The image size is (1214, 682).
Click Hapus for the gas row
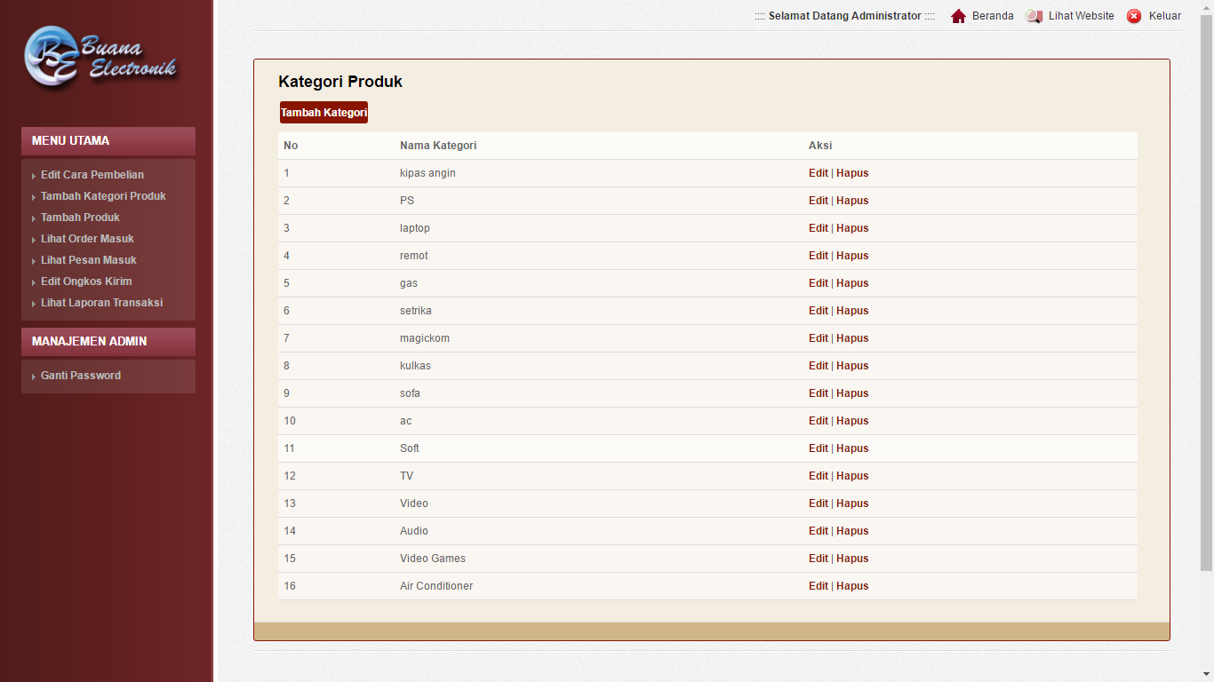(852, 283)
